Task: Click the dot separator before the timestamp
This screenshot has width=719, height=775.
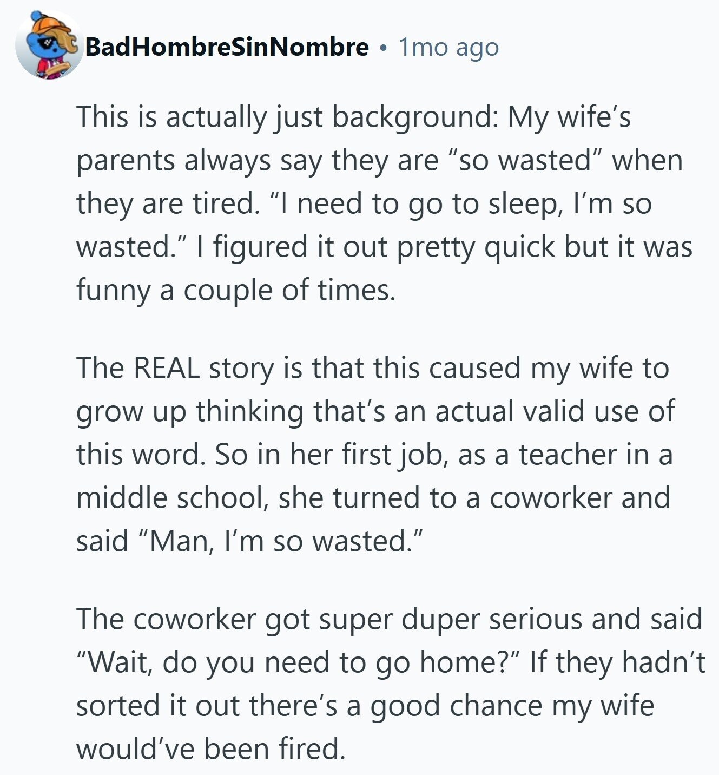Action: [x=383, y=49]
